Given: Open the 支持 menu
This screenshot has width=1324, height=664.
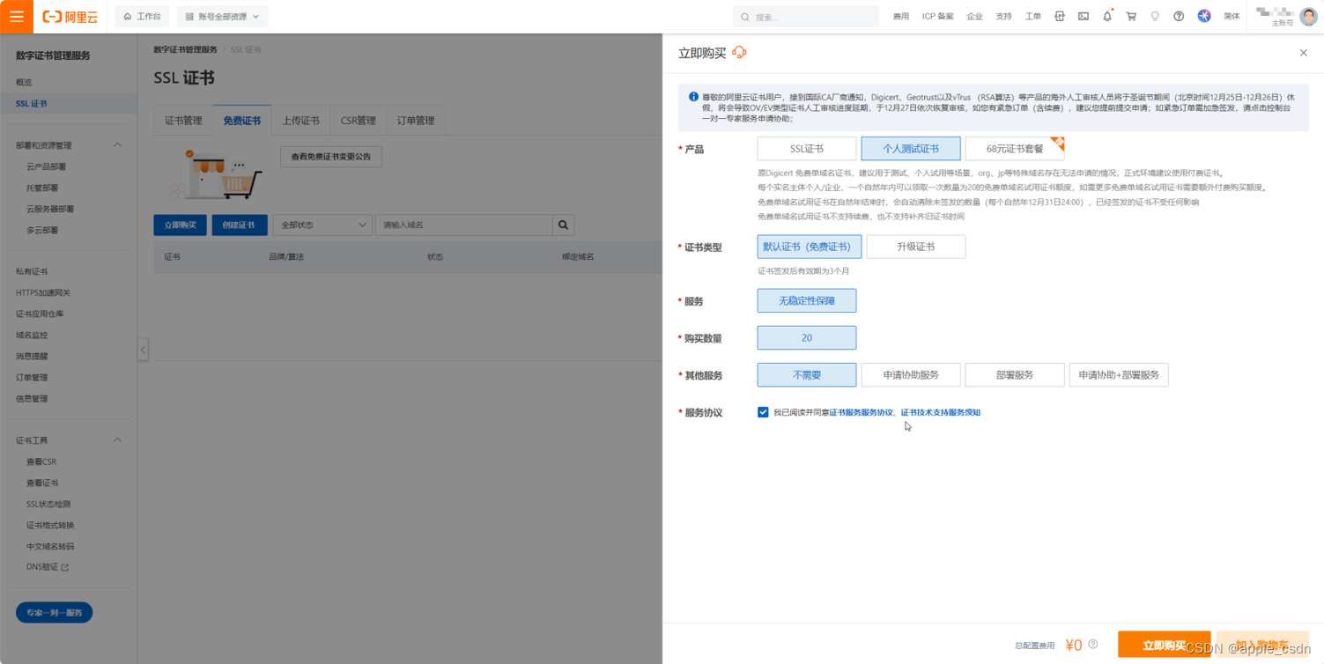Looking at the screenshot, I should click(x=1003, y=17).
